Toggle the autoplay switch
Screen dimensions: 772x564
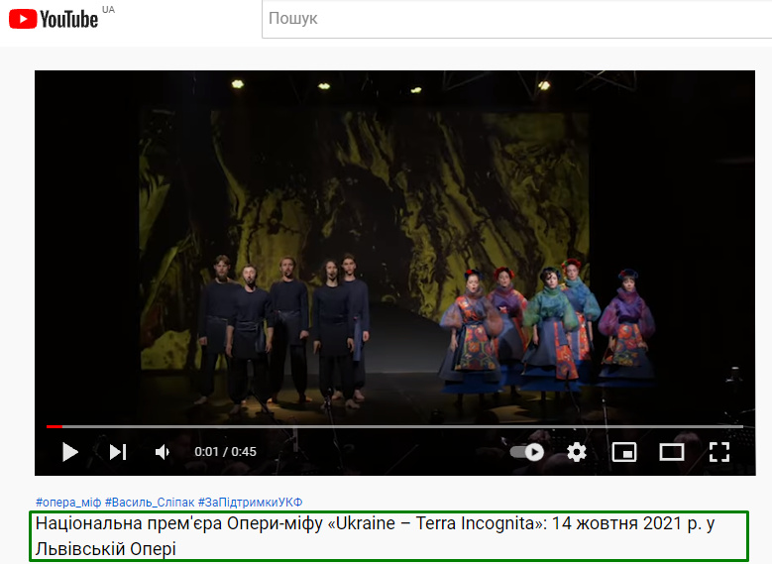527,452
